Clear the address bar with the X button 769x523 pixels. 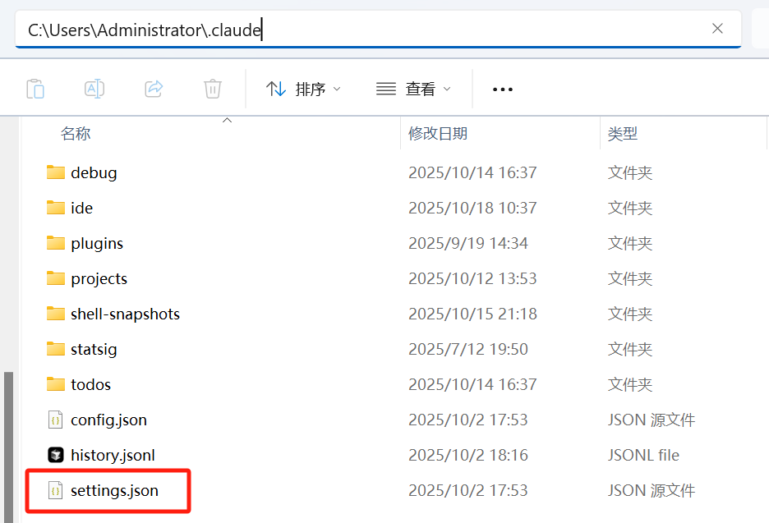[717, 29]
